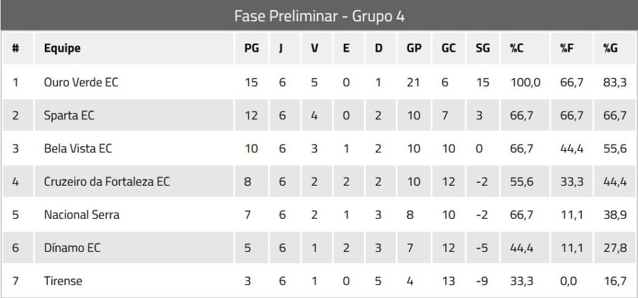This screenshot has height=298, width=638.
Task: Click the GC goals-against column header
Action: click(x=448, y=48)
